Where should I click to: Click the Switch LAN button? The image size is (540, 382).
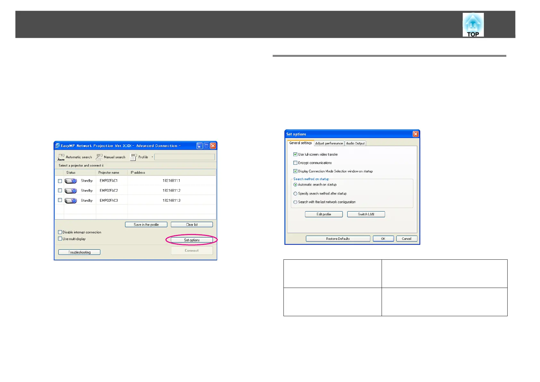pyautogui.click(x=366, y=214)
